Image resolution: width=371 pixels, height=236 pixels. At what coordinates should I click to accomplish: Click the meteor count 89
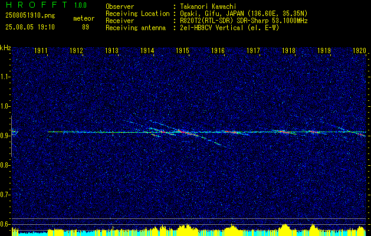click(86, 27)
